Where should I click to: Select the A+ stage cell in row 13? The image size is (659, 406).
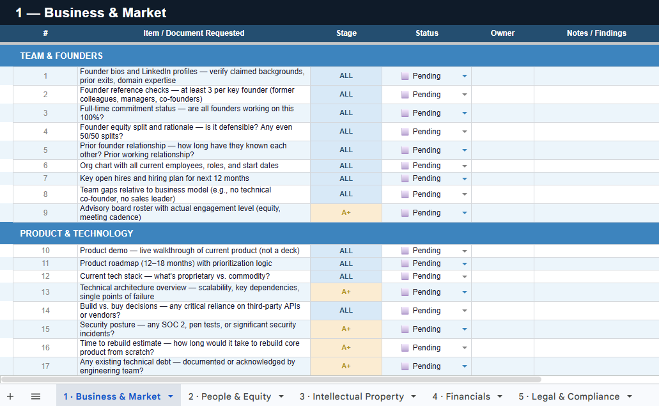coord(346,292)
